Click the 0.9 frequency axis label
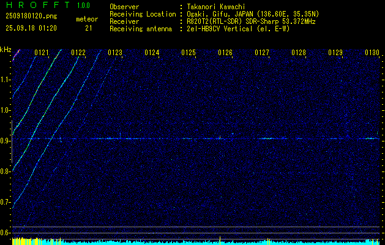Image resolution: width=385 pixels, height=245 pixels. tap(6, 141)
